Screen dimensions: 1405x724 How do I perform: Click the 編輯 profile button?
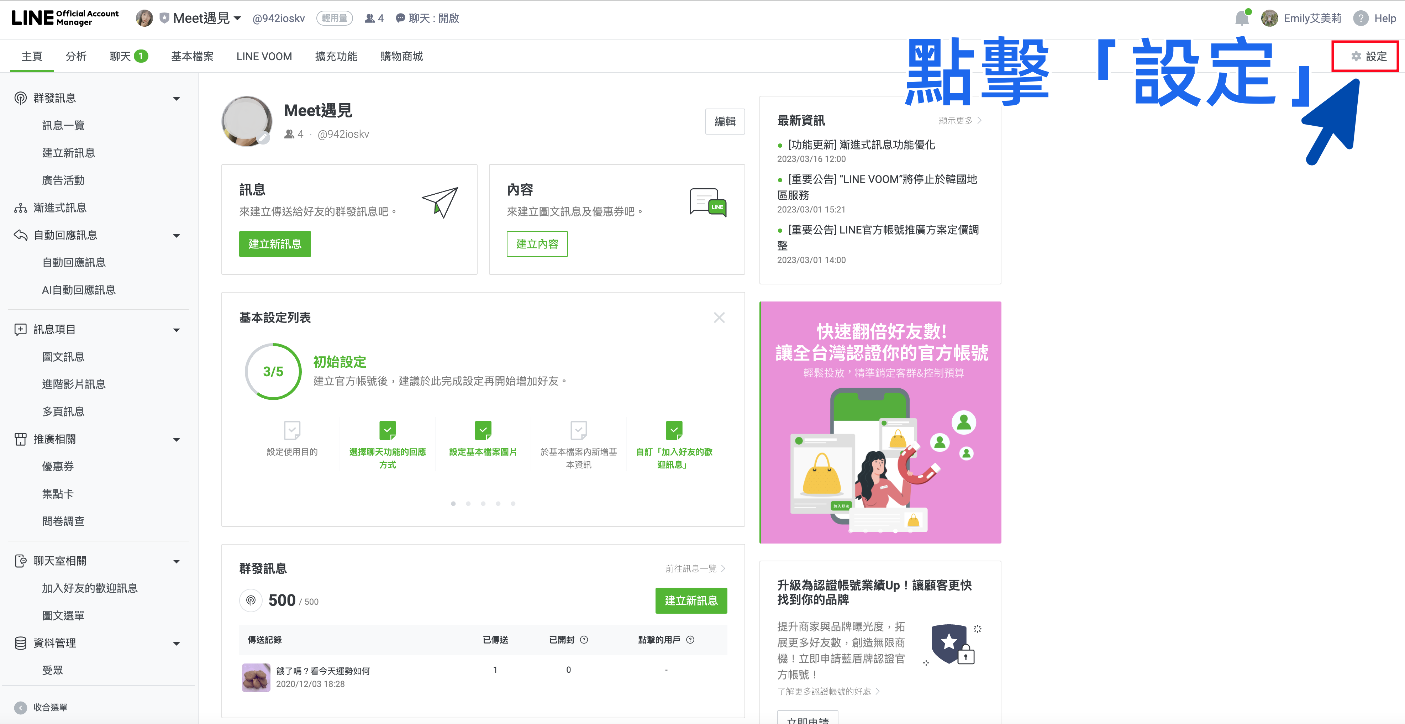(x=725, y=121)
